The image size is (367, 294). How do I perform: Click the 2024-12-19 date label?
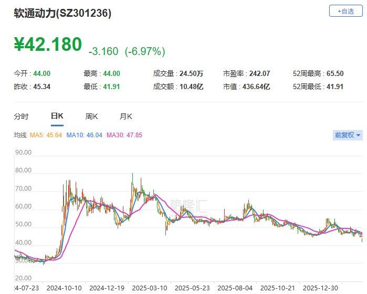pyautogui.click(x=107, y=288)
